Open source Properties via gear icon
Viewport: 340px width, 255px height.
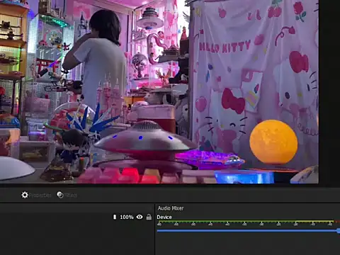25,195
